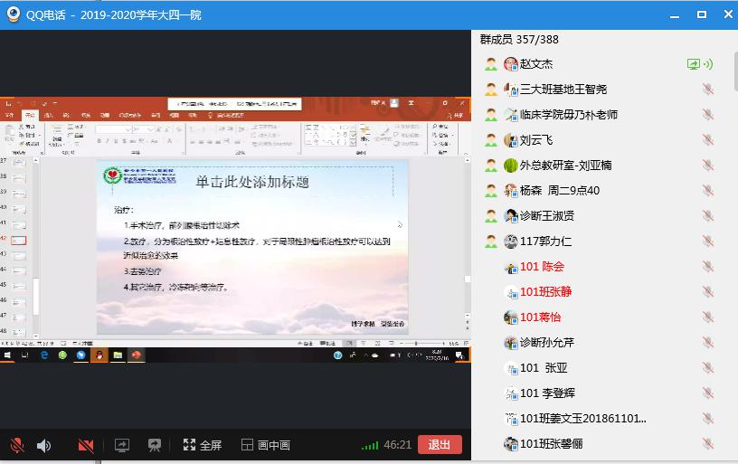738x464 pixels.
Task: Click the shared PowerPoint slide title placeholder
Action: tap(252, 182)
